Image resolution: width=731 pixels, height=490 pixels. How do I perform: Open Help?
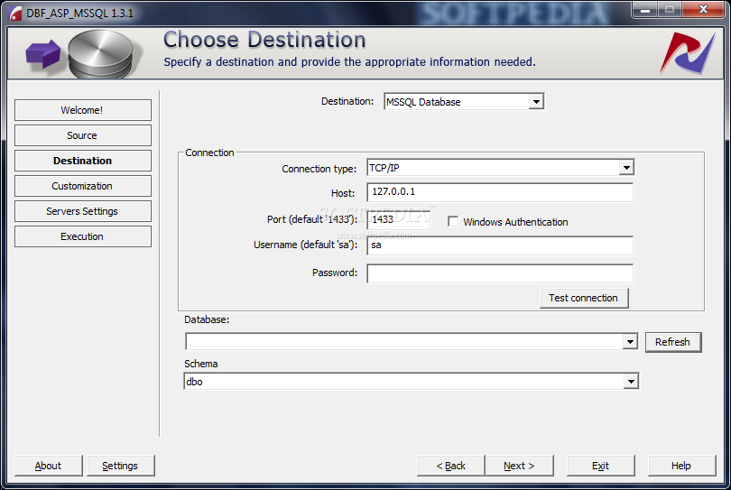tap(681, 466)
